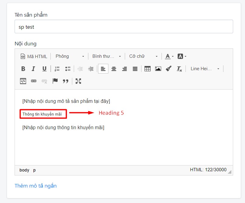Image resolution: width=245 pixels, height=203 pixels.
Task: Switch to Mã HTML source view
Action: pos(34,56)
